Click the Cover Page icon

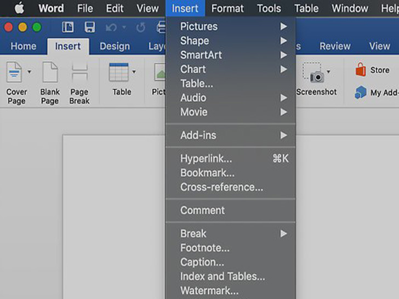14,73
